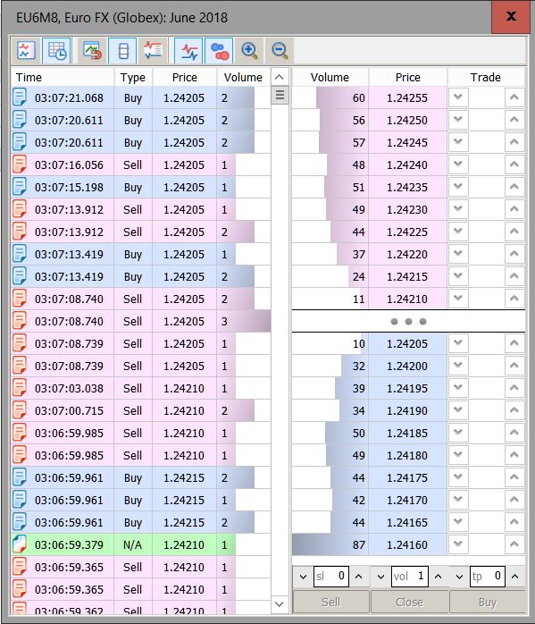Click the Close button
The height and width of the screenshot is (624, 535).
tap(409, 603)
